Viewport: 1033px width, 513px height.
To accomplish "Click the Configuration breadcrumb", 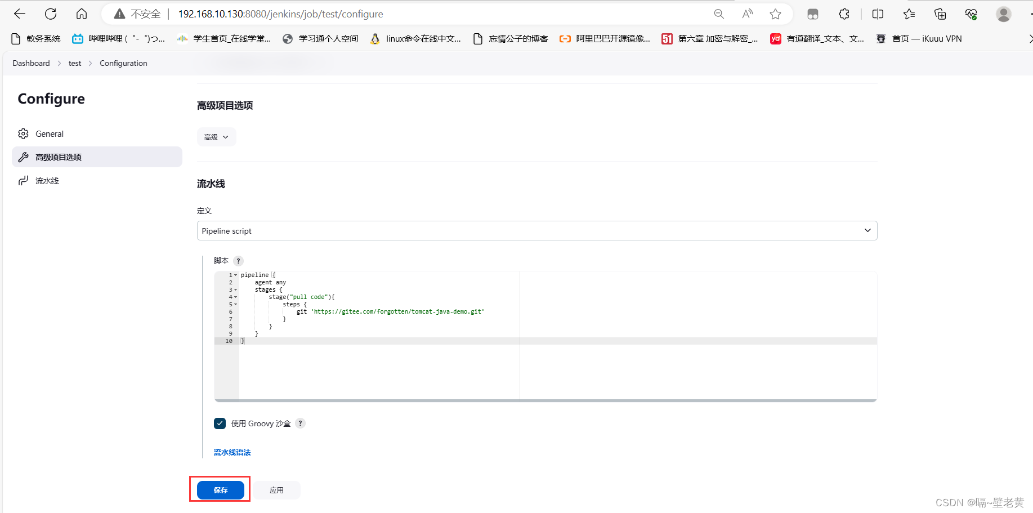I will point(123,63).
